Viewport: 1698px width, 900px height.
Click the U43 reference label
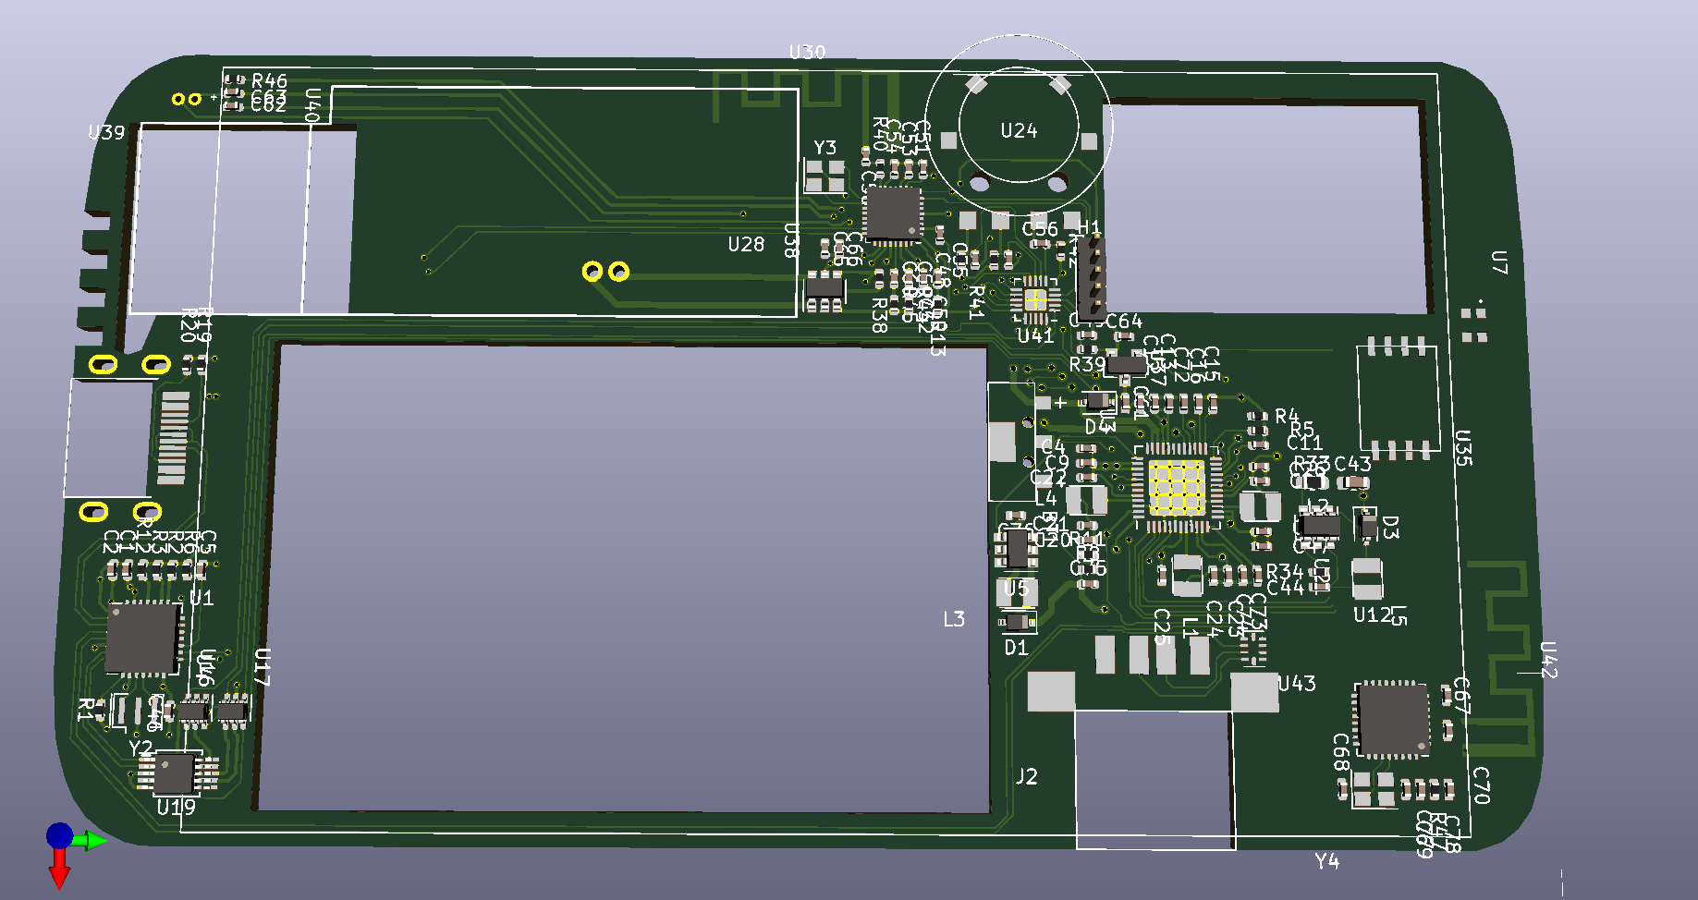pyautogui.click(x=1297, y=684)
